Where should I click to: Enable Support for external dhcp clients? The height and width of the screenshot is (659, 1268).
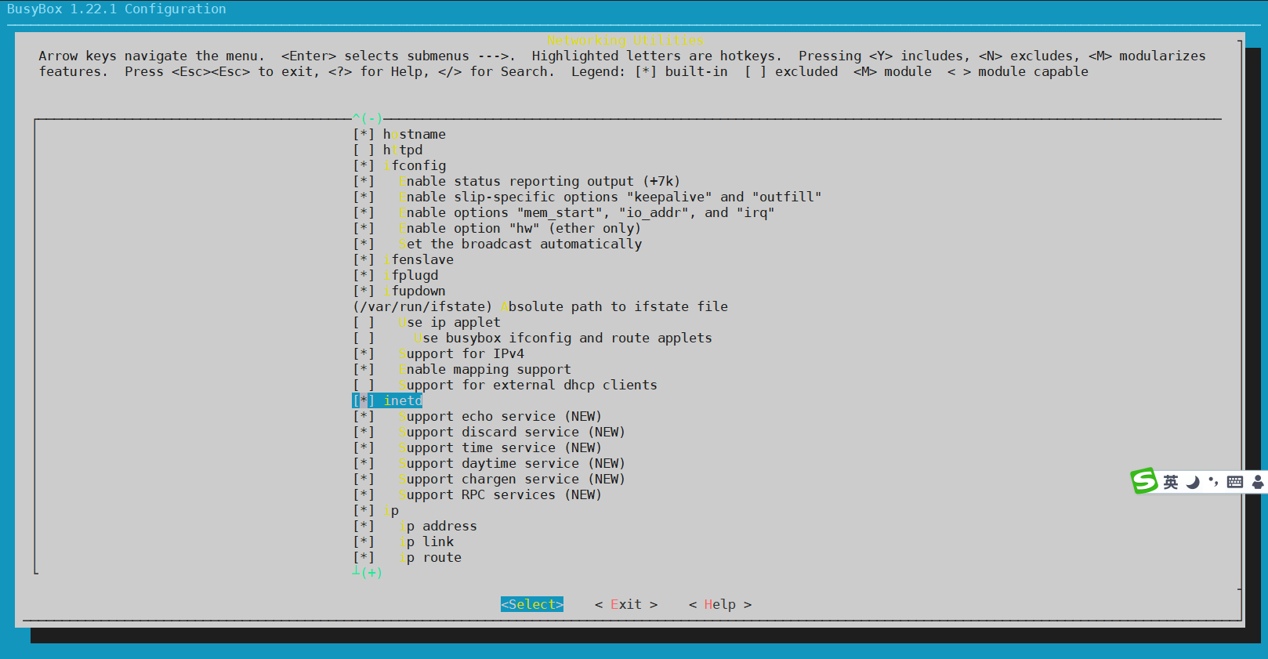click(x=364, y=386)
